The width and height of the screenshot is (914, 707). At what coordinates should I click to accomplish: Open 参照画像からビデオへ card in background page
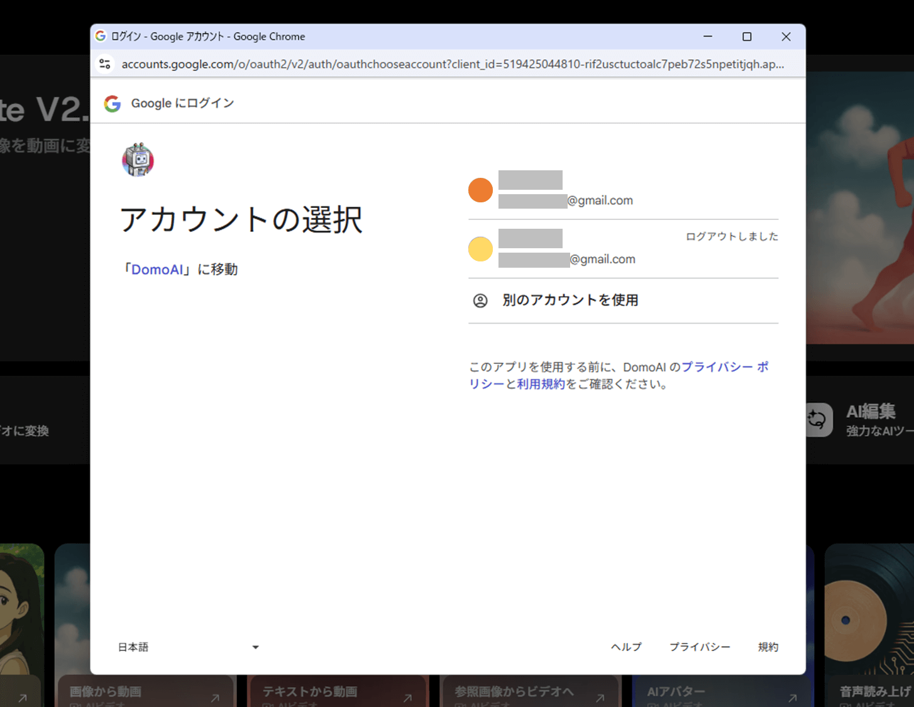click(531, 691)
